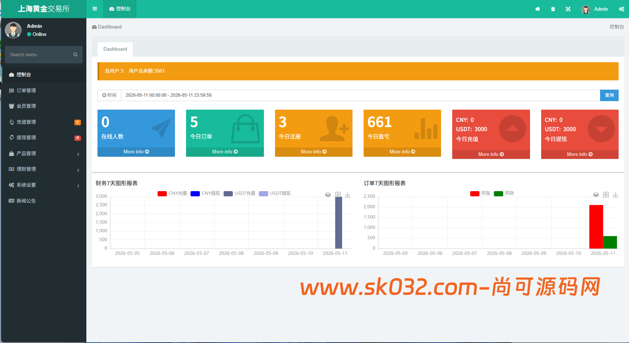The image size is (629, 343).
Task: Click the trash clear-cache icon in top bar
Action: pyautogui.click(x=553, y=9)
